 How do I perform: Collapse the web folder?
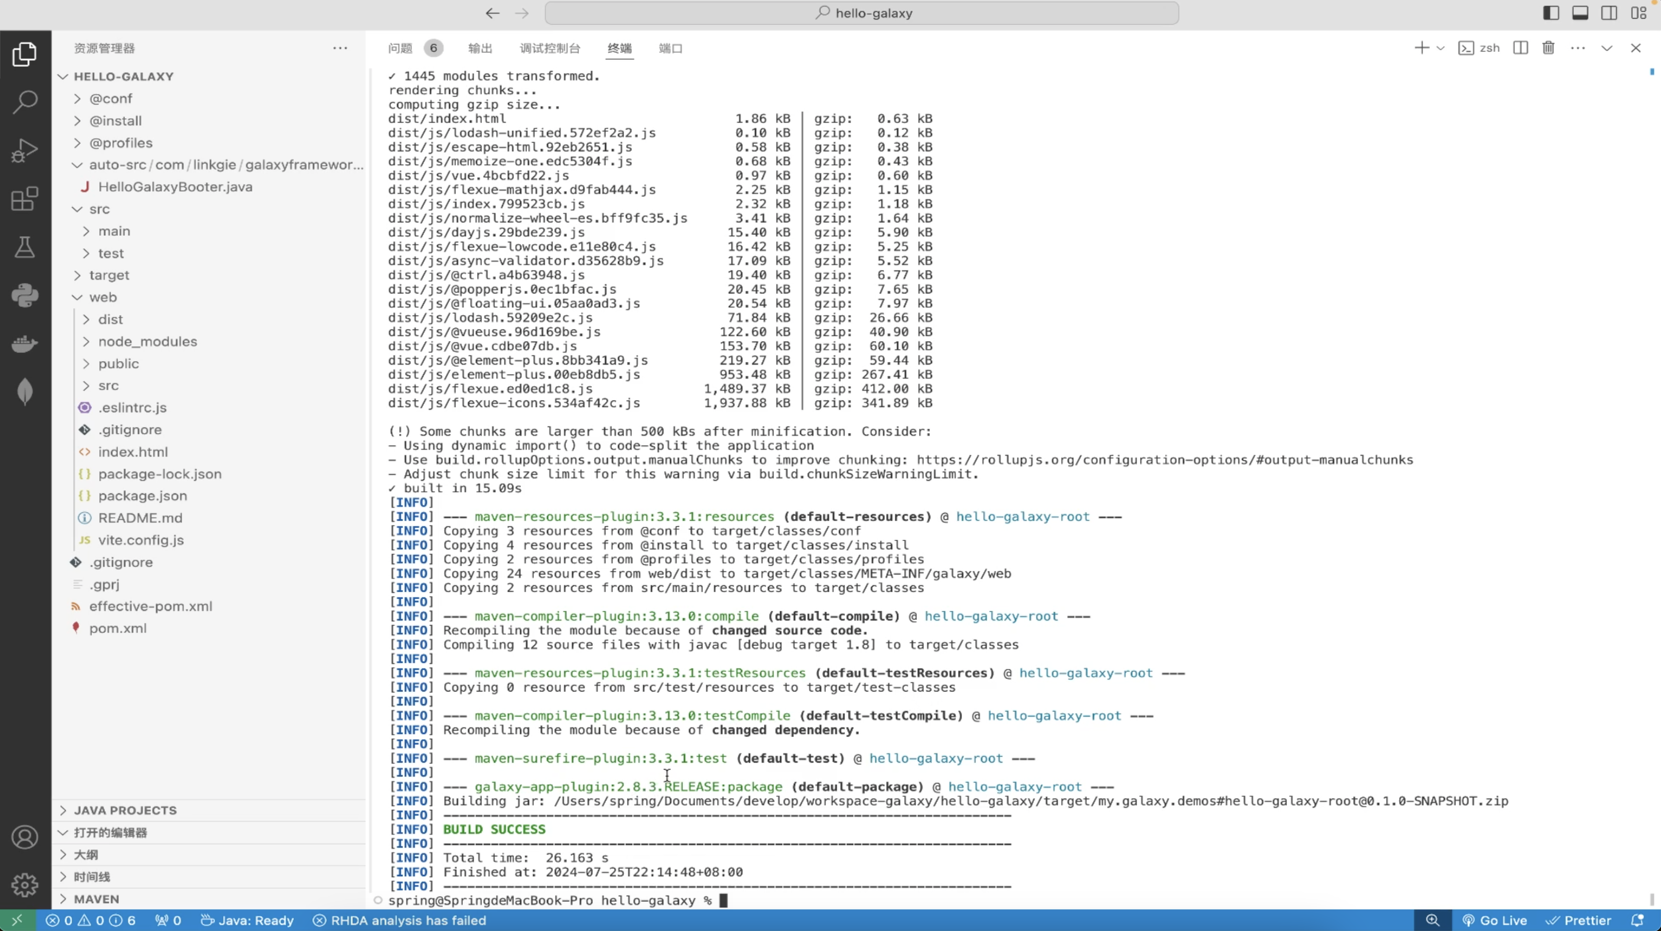pyautogui.click(x=209, y=297)
